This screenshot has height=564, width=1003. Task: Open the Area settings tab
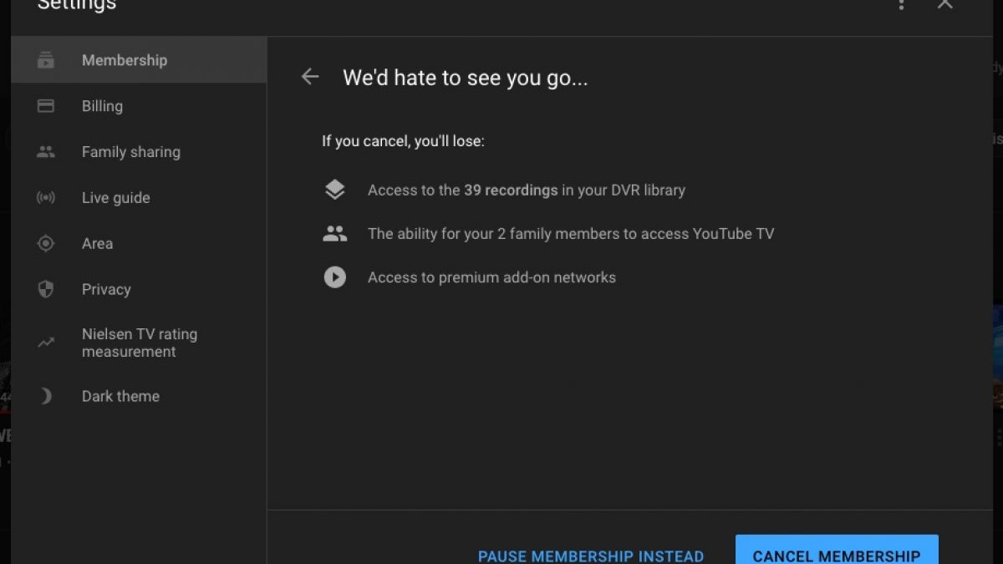click(x=139, y=243)
